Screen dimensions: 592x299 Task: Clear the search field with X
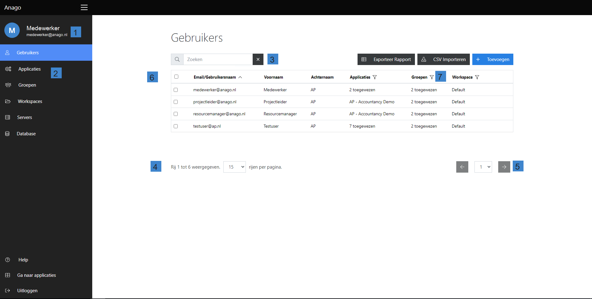(258, 59)
